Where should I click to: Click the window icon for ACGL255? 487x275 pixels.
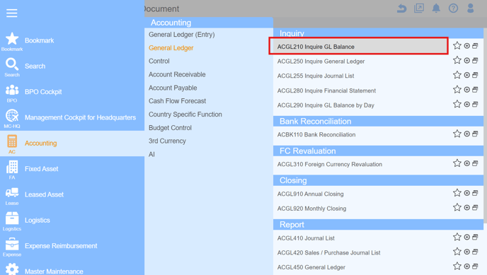[x=475, y=75]
